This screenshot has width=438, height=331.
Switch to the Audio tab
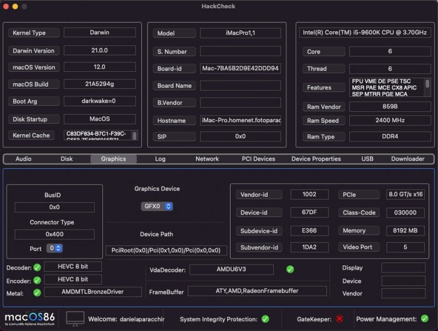click(24, 159)
